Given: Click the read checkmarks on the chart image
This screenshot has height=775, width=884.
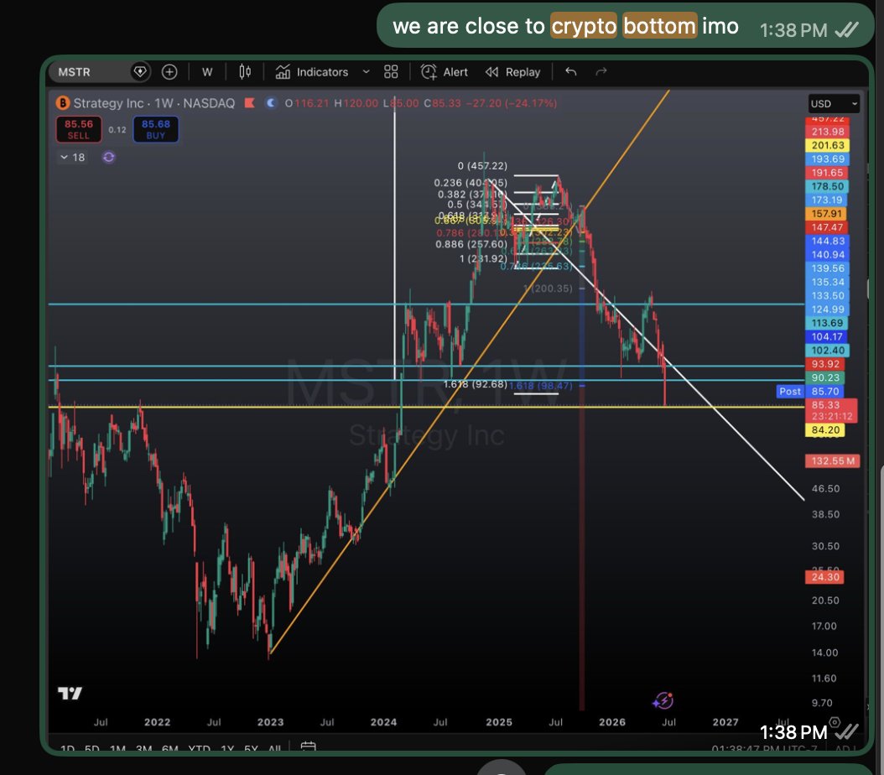Looking at the screenshot, I should 847,731.
